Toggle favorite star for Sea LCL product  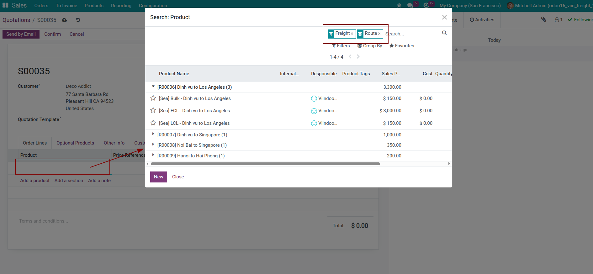click(x=153, y=123)
